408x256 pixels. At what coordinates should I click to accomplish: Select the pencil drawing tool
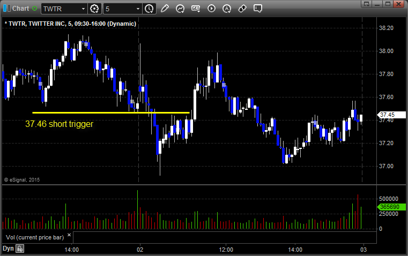point(165,9)
